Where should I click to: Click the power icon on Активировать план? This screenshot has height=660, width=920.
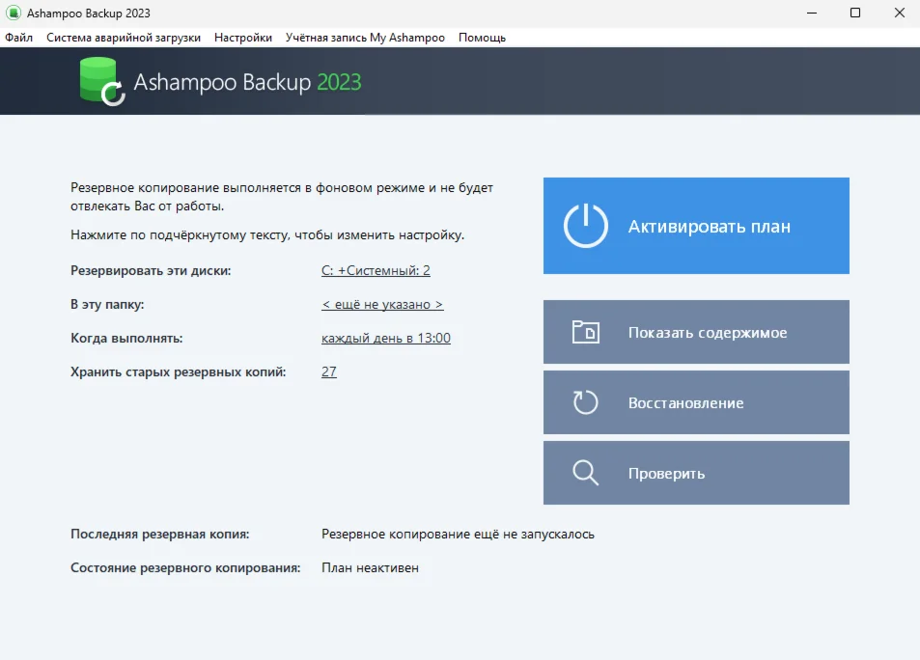click(585, 226)
